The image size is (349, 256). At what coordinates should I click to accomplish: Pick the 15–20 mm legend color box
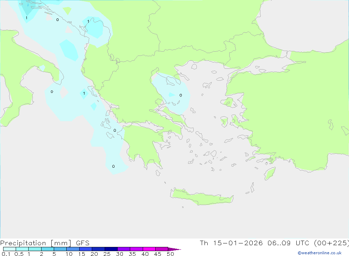(86, 249)
